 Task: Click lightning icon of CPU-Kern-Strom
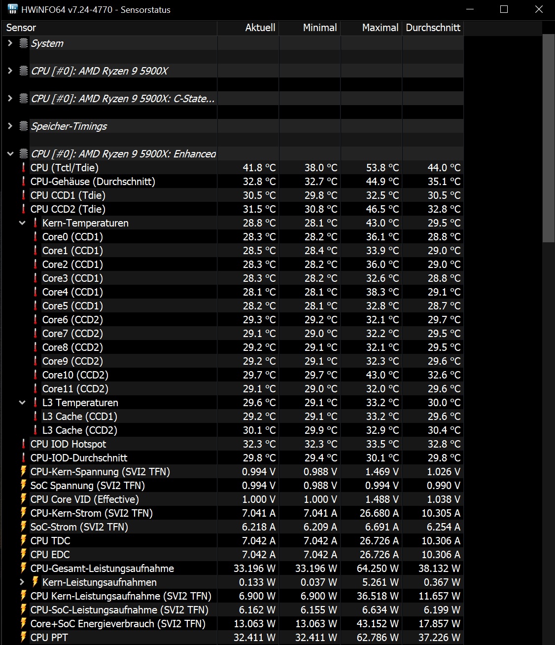[x=23, y=512]
